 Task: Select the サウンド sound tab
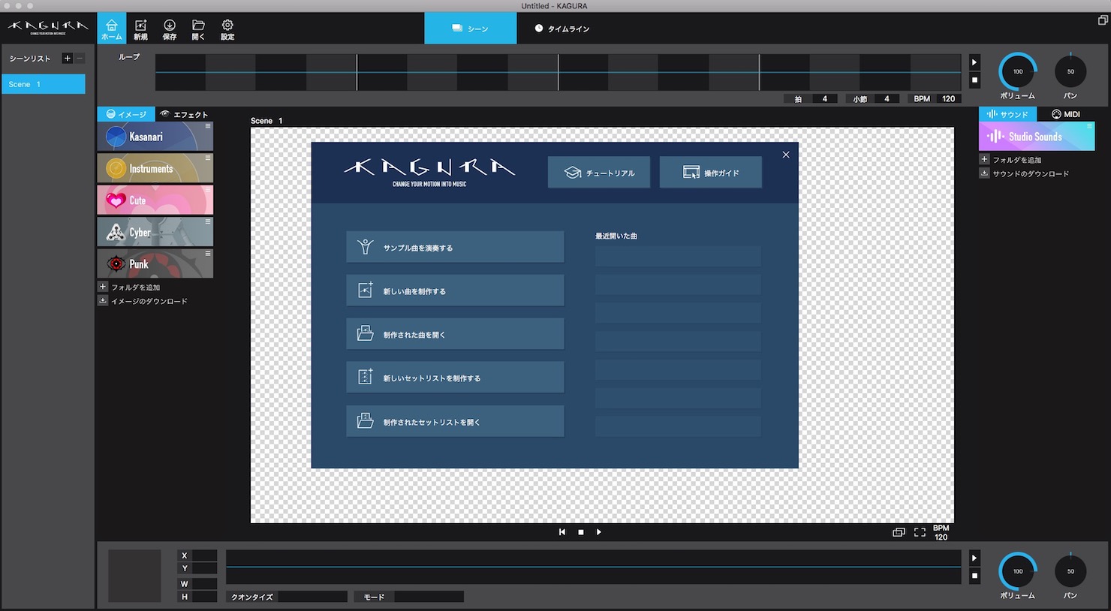(x=1007, y=114)
